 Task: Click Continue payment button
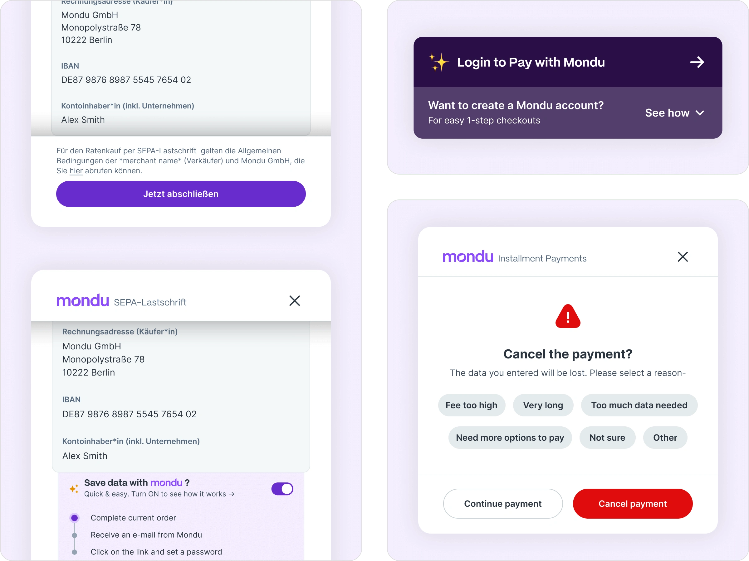[503, 503]
